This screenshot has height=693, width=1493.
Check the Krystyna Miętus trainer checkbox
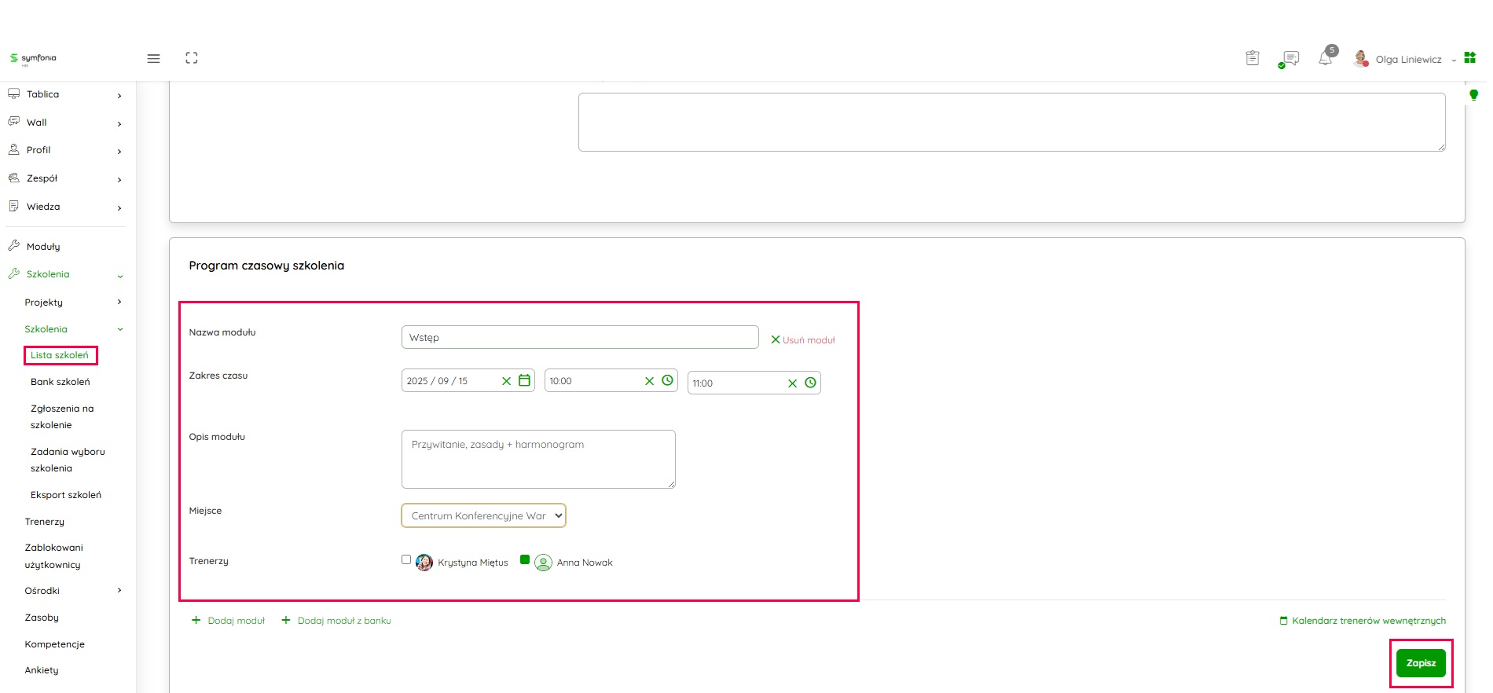pyautogui.click(x=406, y=560)
